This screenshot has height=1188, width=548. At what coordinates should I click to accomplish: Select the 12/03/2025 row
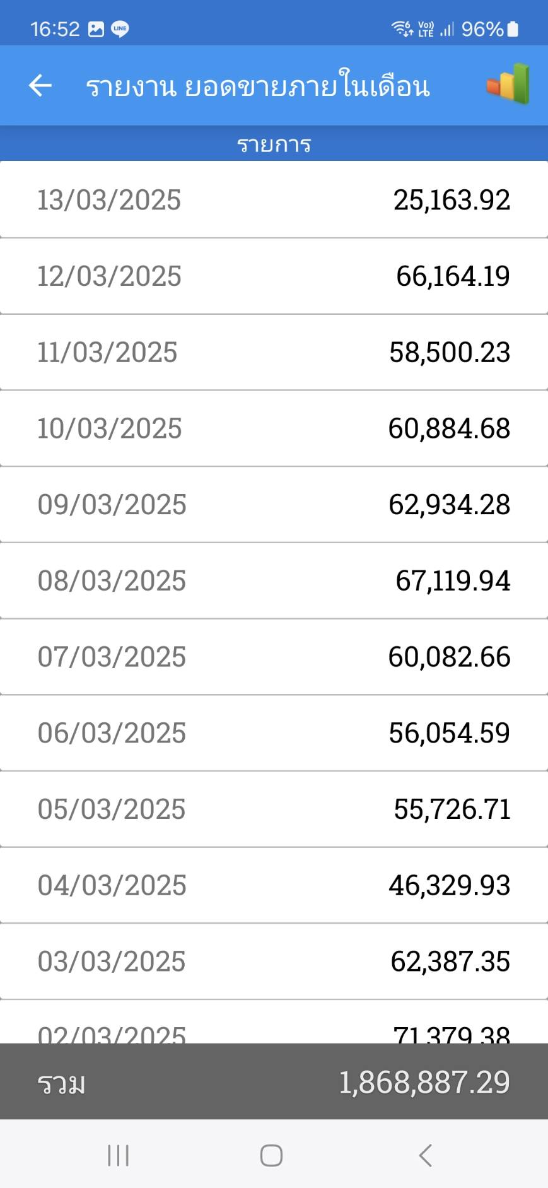pyautogui.click(x=274, y=276)
